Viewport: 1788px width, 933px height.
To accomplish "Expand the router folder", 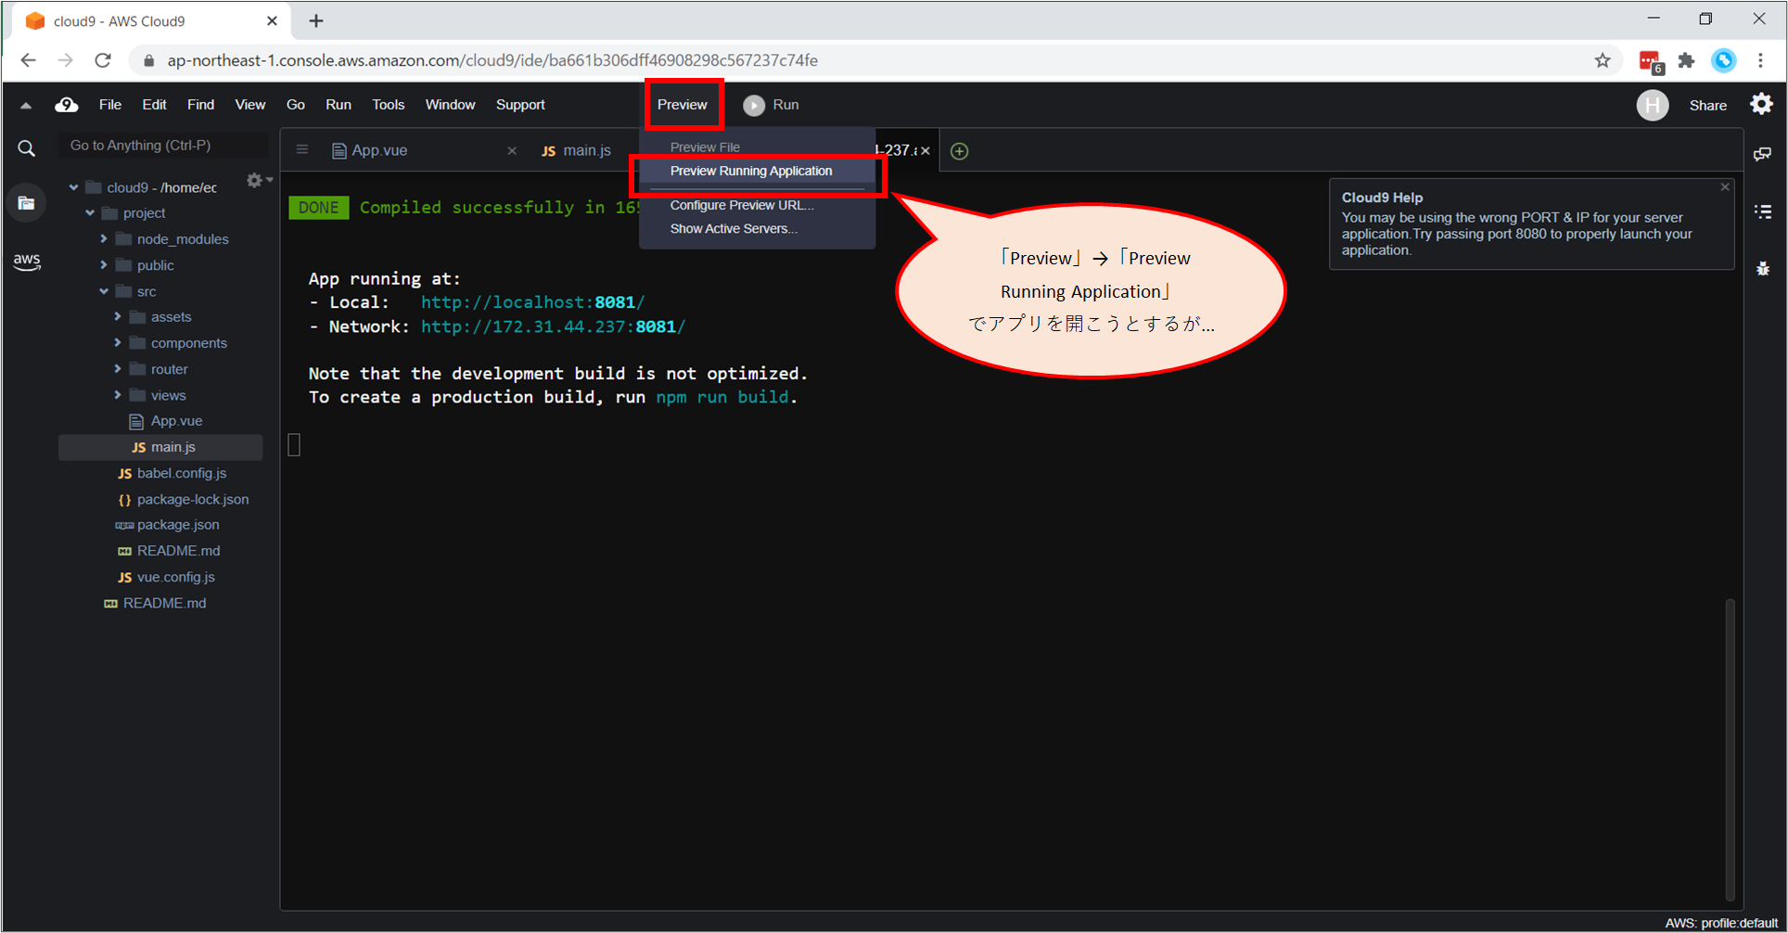I will pyautogui.click(x=118, y=369).
